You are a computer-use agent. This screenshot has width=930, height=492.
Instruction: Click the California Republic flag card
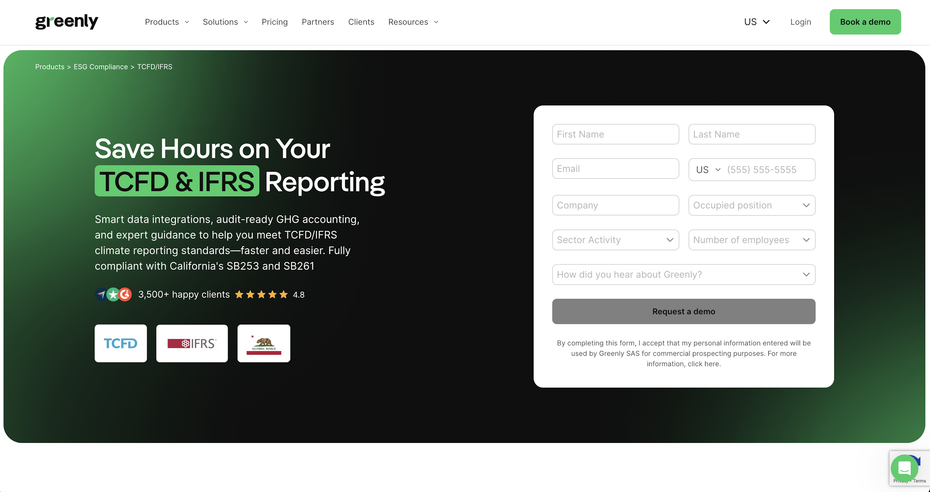coord(264,343)
